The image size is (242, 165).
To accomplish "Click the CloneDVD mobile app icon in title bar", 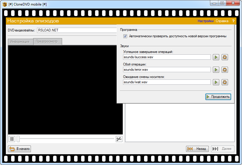I will (5, 4).
